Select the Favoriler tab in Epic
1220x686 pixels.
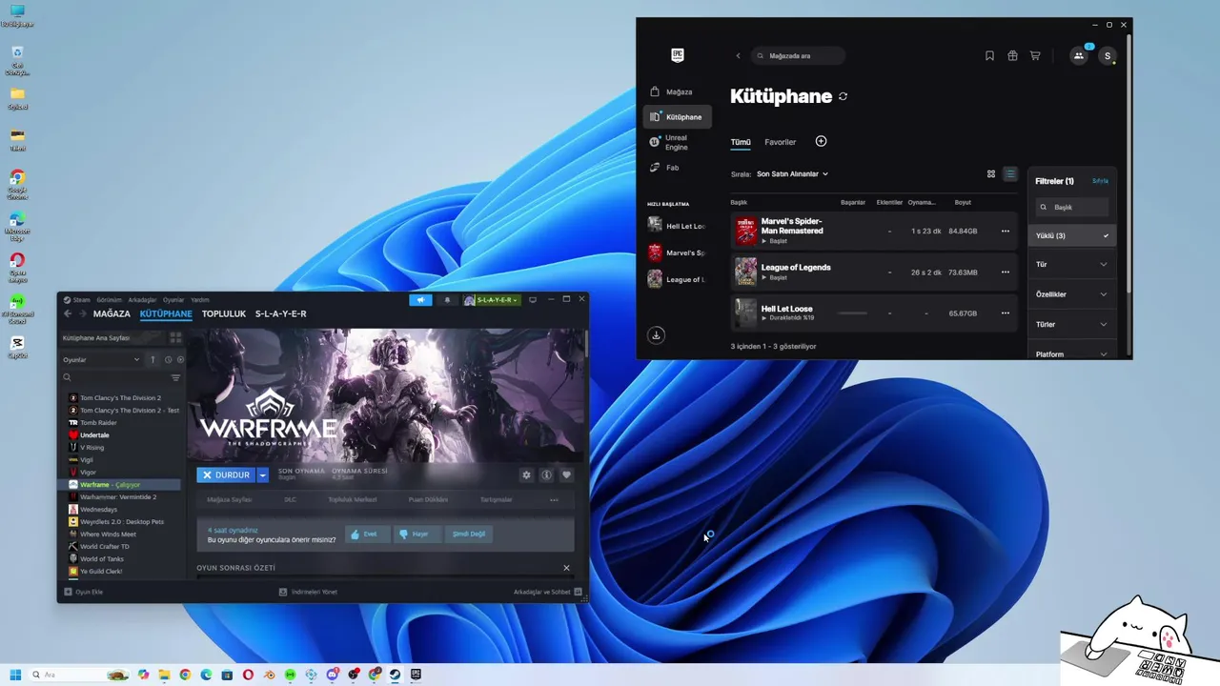(780, 142)
